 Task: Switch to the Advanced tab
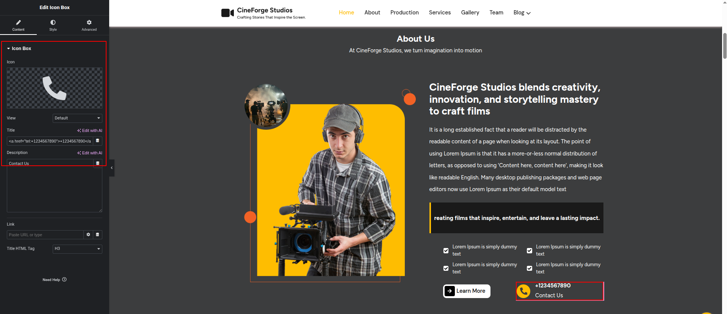(89, 25)
